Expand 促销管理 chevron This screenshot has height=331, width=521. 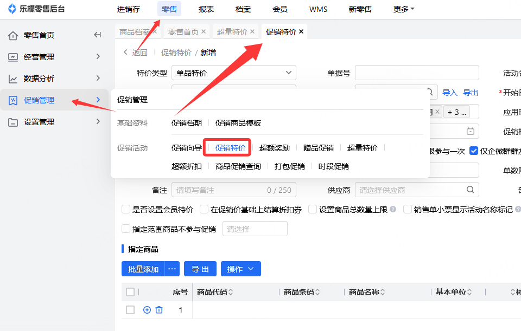coord(98,100)
